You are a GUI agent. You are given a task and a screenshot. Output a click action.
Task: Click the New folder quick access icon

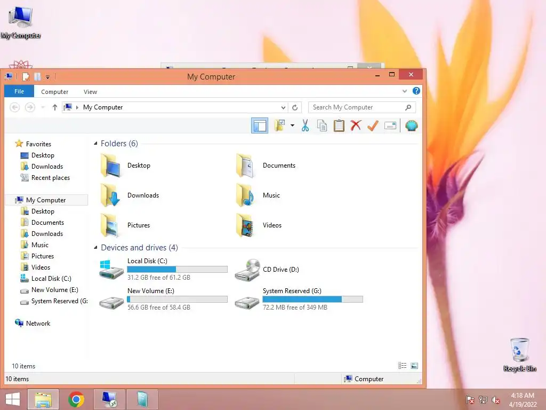pos(37,76)
